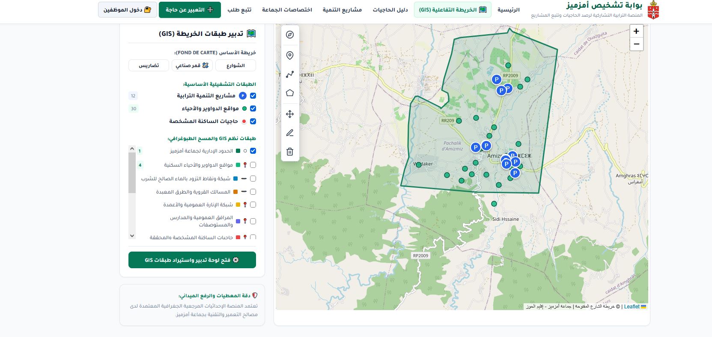Toggle حاجيات الساكنة المشخصة layer checkbox
712x337 pixels.
tap(253, 121)
